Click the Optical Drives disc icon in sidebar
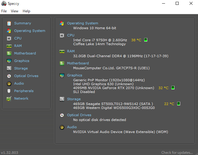The image size is (198, 155). coord(9,76)
